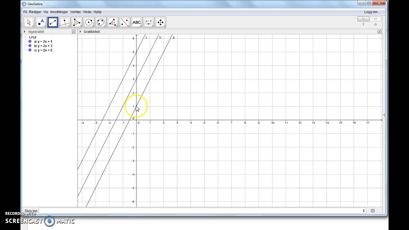The width and height of the screenshot is (409, 230).
Task: Expand the side panel arrow at right edge
Action: pos(384,115)
